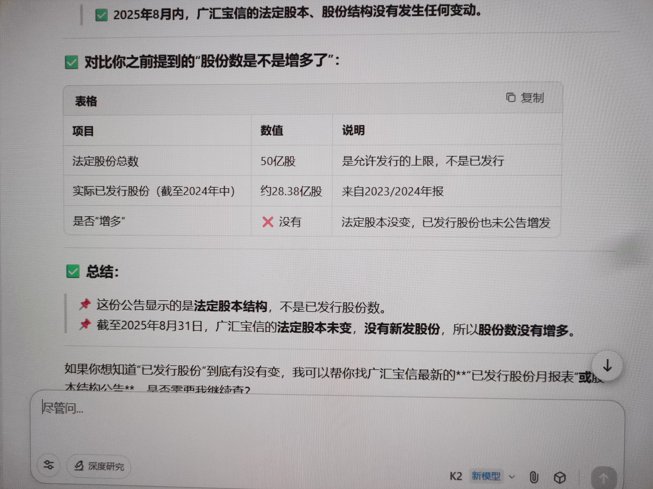This screenshot has height=489, width=653.
Task: Click the pushpin before 这份公告显示的是
Action: point(85,304)
